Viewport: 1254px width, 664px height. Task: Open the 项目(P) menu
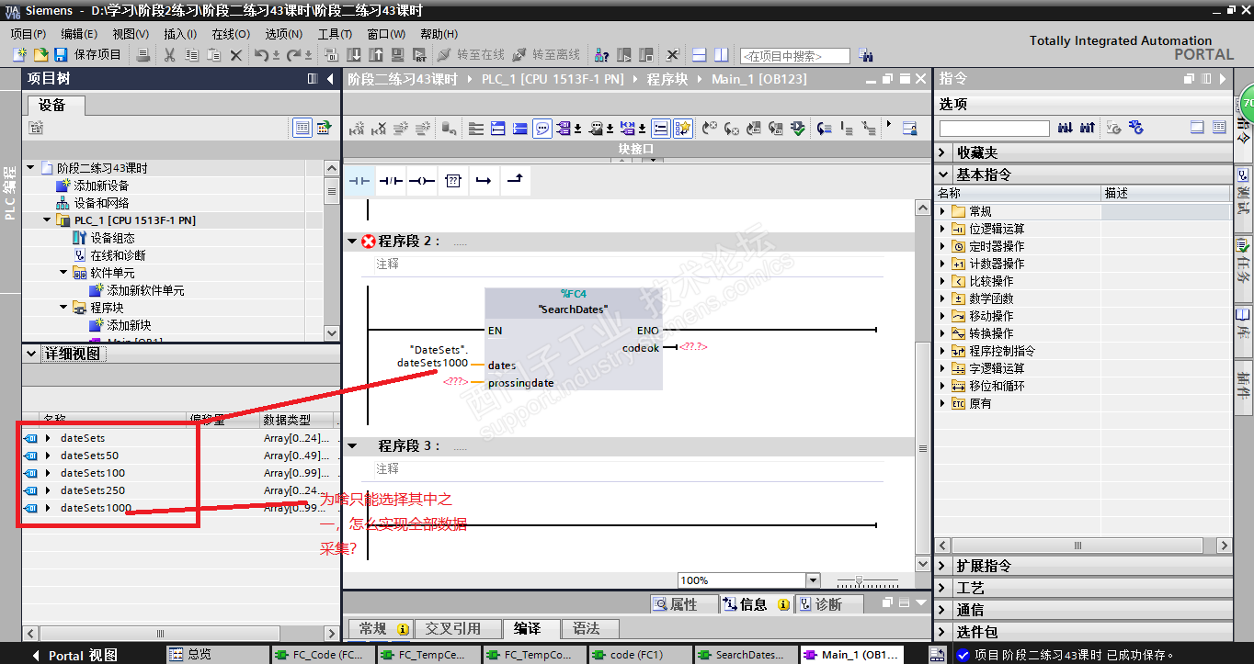coord(28,34)
